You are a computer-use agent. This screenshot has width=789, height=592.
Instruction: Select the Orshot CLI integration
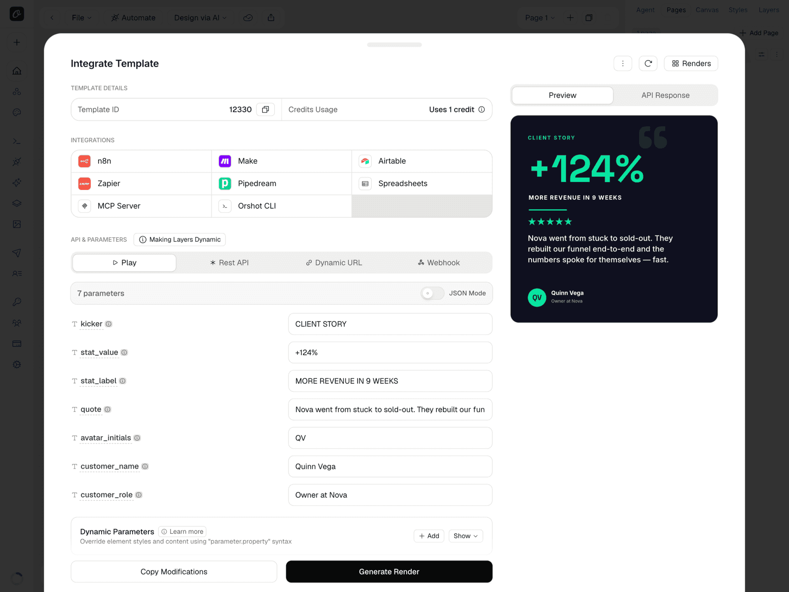point(282,206)
